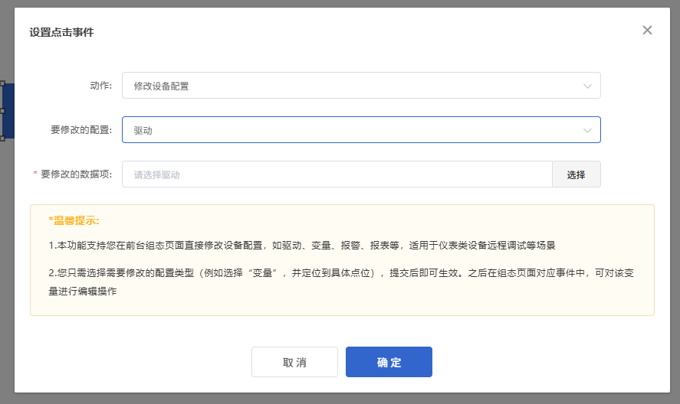Click the 动作 field label
This screenshot has height=404, width=680.
click(100, 86)
